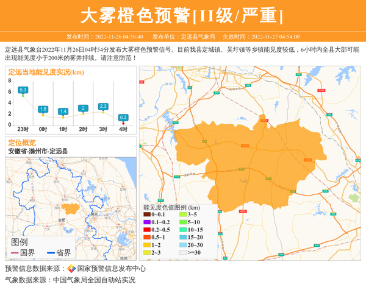Viewport: 366px width, 287px height.
Task: Select the 15~20 blue legend swatch
Action: (183, 237)
